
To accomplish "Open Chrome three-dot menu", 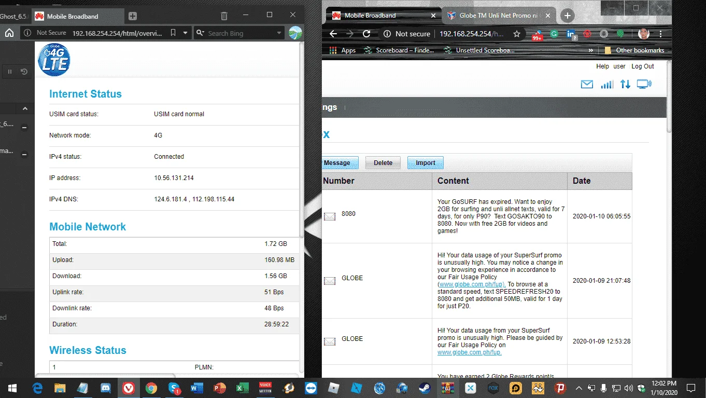I will pos(661,34).
